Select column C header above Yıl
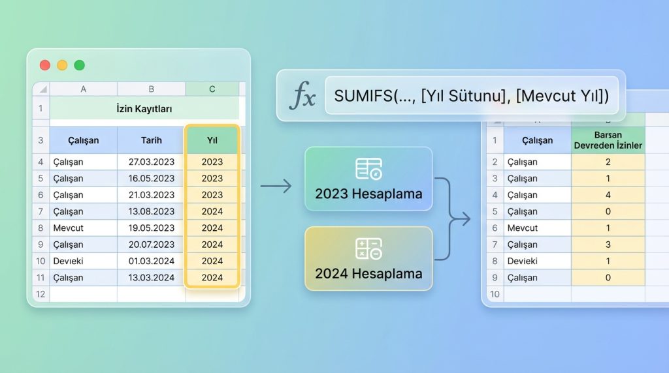669x373 pixels. click(212, 89)
